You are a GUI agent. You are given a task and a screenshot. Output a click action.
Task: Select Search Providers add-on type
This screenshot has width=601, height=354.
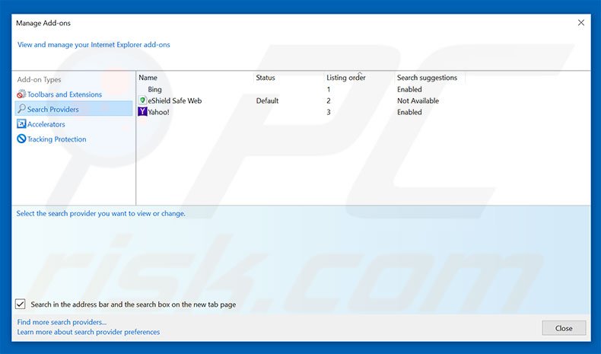(x=74, y=109)
